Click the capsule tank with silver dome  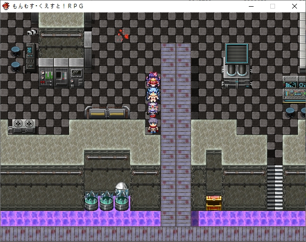pyautogui.click(x=122, y=196)
